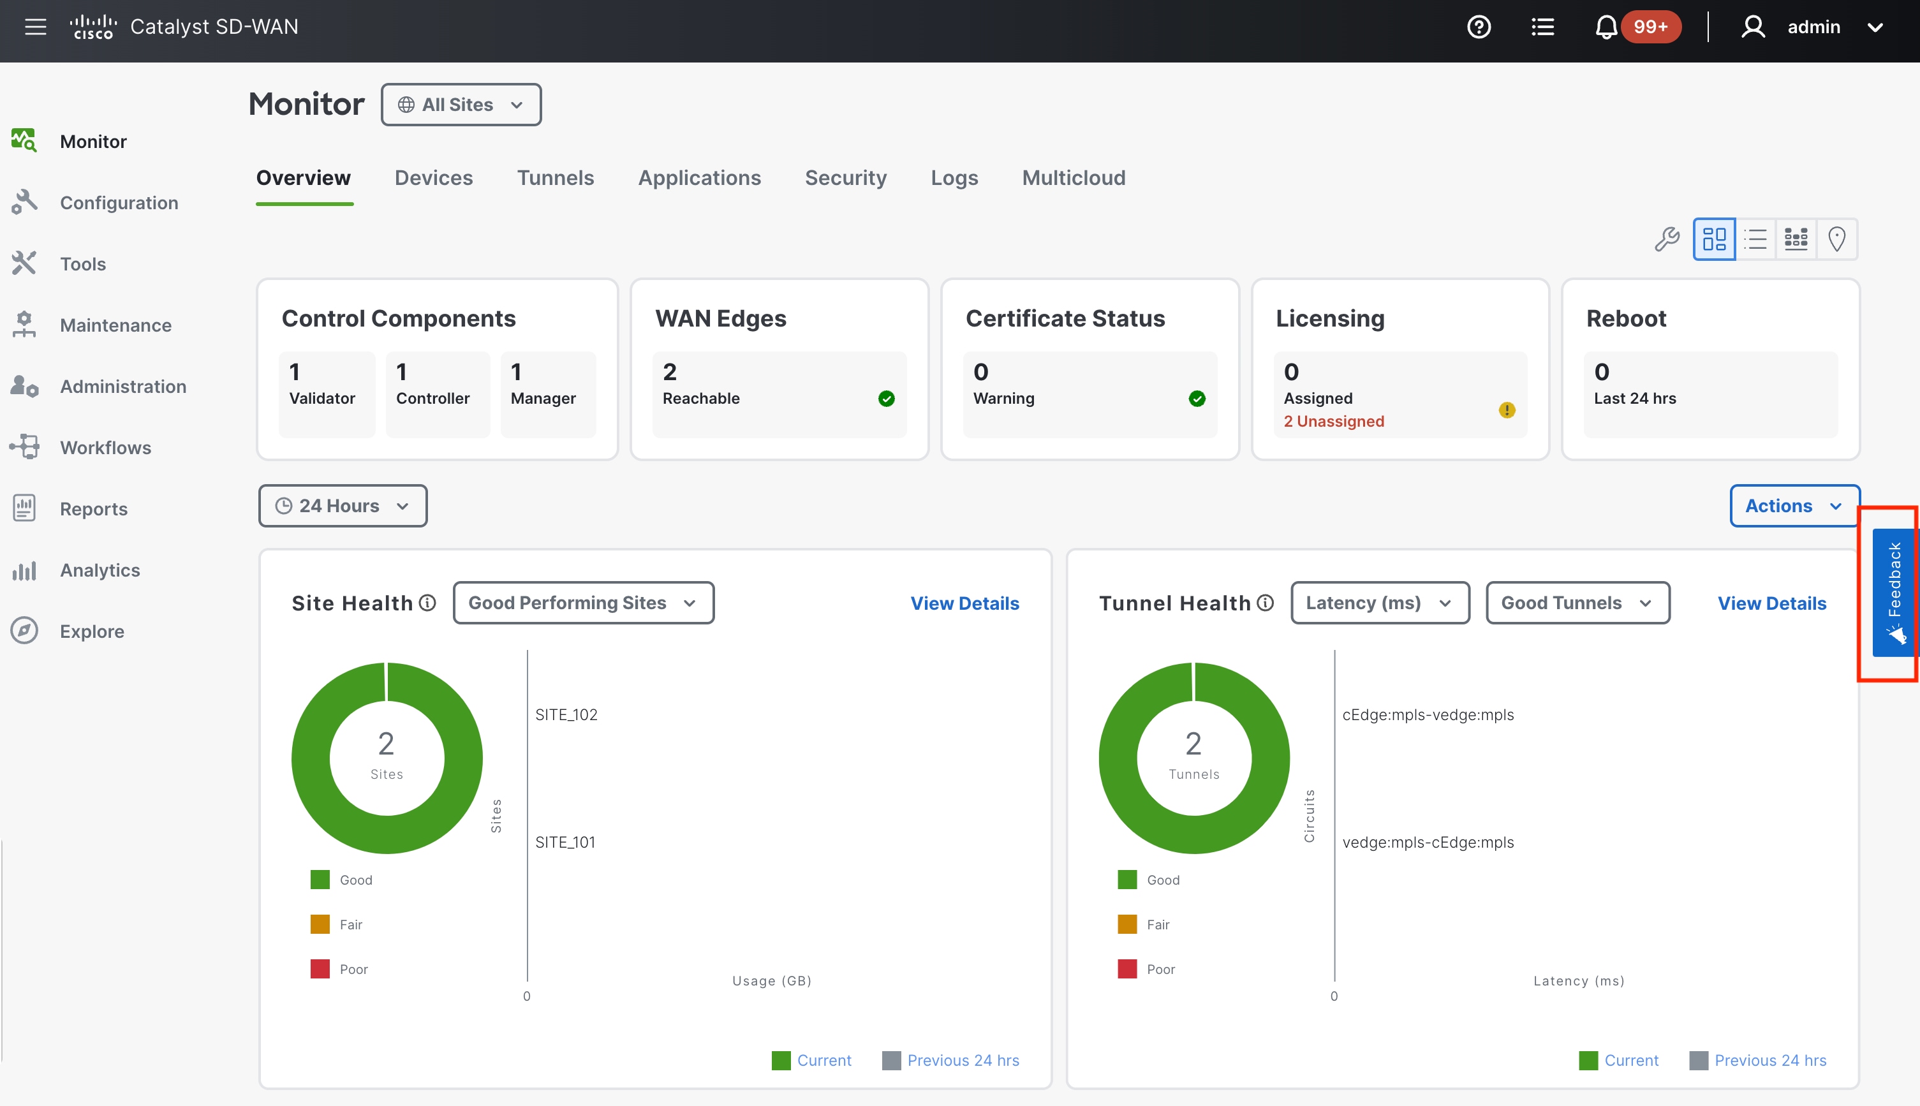This screenshot has width=1920, height=1106.
Task: Open the 24 Hours time range dropdown
Action: 343,506
